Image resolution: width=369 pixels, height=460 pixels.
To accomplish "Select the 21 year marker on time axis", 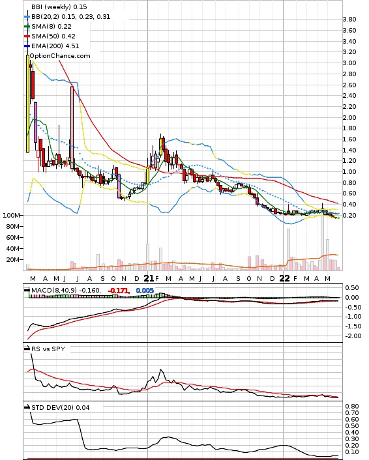I will (149, 278).
